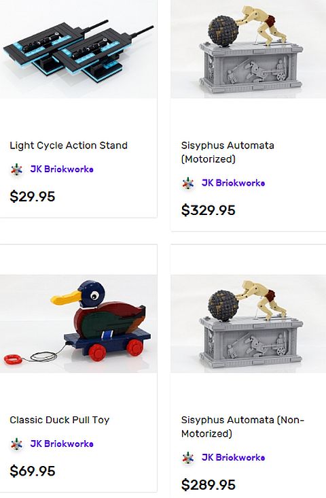Click the $29.95 price label

[x=33, y=197]
